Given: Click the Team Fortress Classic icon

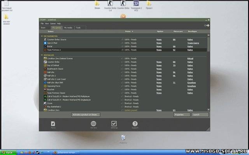Looking at the screenshot, I should (x=45, y=93).
